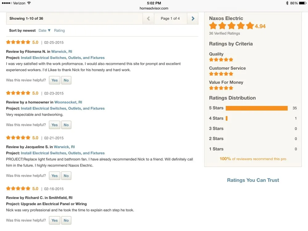
Task: Open Page 1 of 4 selector
Action: coord(170,18)
